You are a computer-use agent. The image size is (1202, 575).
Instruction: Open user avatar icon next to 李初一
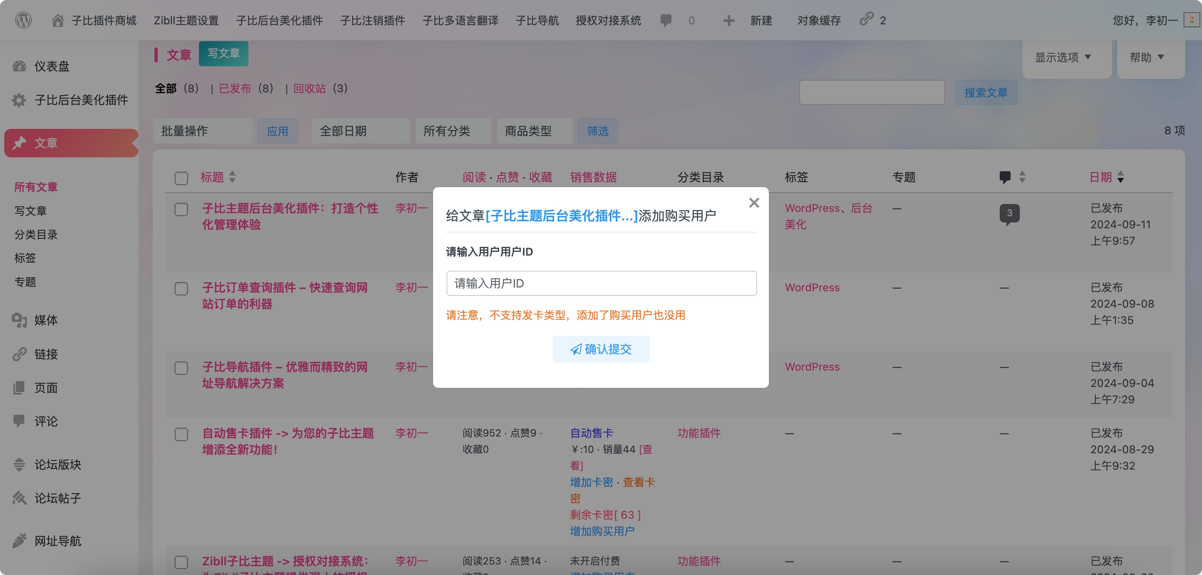[x=1191, y=21]
